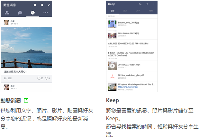Open Keep overflow menu (vertical dots)
The height and width of the screenshot is (138, 199).
pos(154,4)
